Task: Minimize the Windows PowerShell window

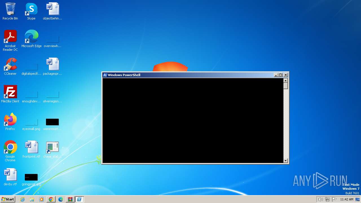Action: coord(276,75)
